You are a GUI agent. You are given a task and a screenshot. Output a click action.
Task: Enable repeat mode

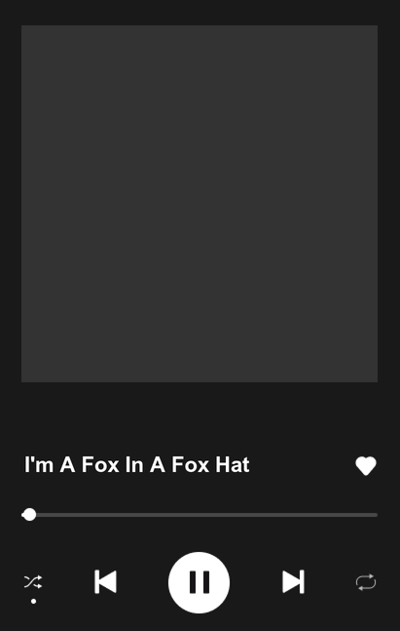click(x=366, y=582)
